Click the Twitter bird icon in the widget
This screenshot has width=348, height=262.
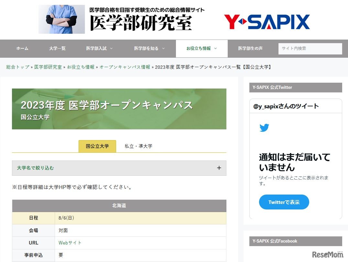265,127
